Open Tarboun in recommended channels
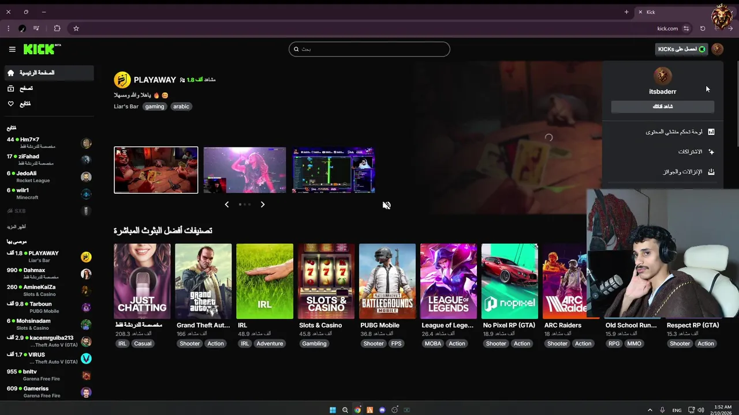This screenshot has width=739, height=415. (49, 307)
